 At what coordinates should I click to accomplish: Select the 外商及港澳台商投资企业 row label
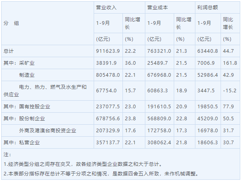pyautogui.click(x=48, y=130)
